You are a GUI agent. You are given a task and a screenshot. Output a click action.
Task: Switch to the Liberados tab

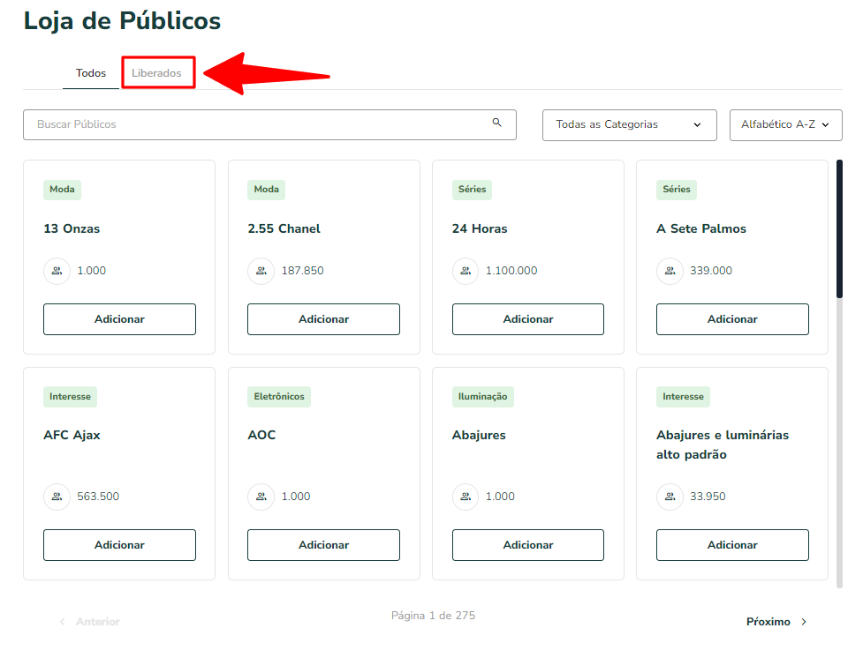click(x=156, y=73)
